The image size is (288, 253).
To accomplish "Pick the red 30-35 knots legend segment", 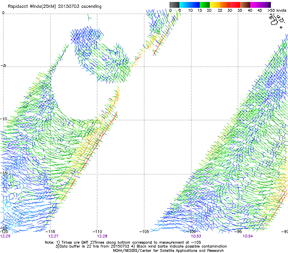I will coord(235,5).
